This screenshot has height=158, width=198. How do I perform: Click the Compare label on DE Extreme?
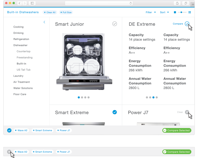pyautogui.click(x=178, y=24)
